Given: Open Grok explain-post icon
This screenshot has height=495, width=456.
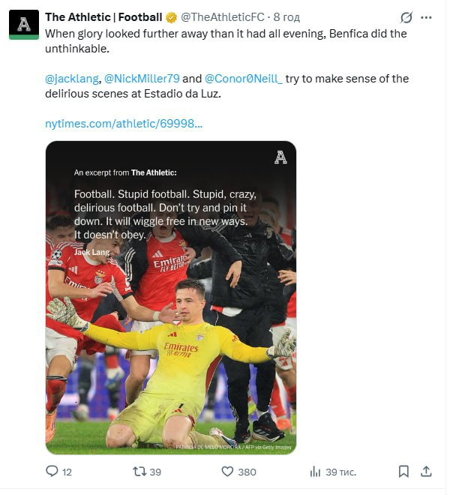Looking at the screenshot, I should (406, 17).
